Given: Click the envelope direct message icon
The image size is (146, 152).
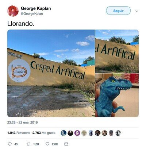Looking at the screenshot, I should 66,144.
